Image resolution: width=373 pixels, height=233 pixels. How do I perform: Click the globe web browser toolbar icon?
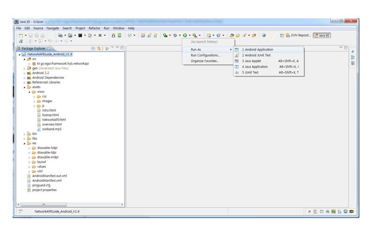[x=264, y=35]
